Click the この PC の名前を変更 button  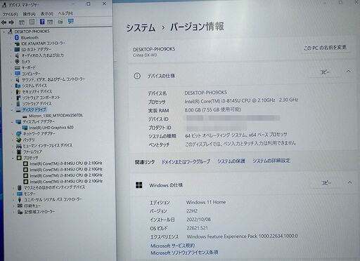tap(325, 48)
